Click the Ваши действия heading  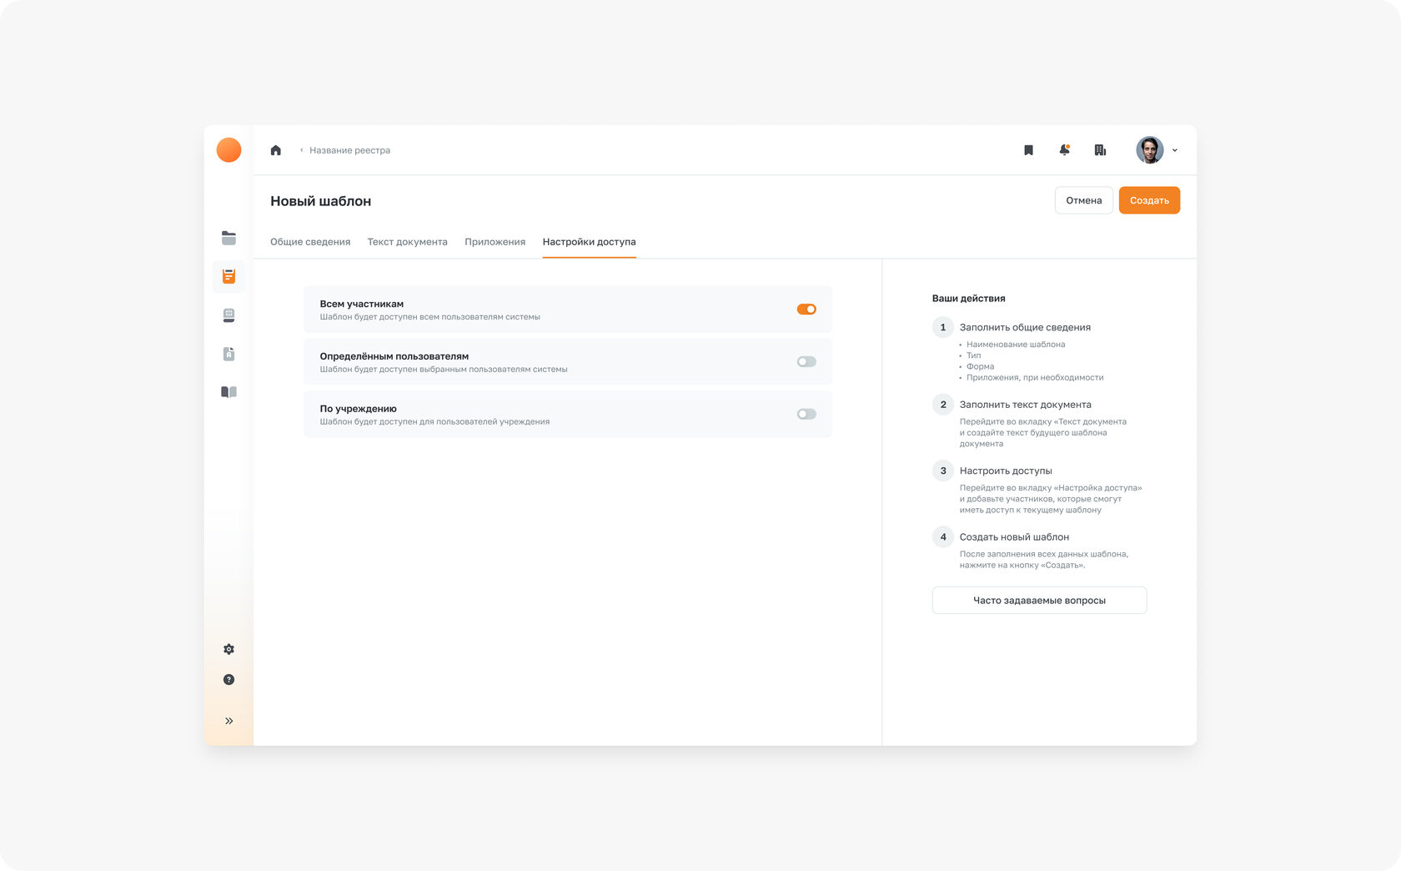click(x=968, y=299)
